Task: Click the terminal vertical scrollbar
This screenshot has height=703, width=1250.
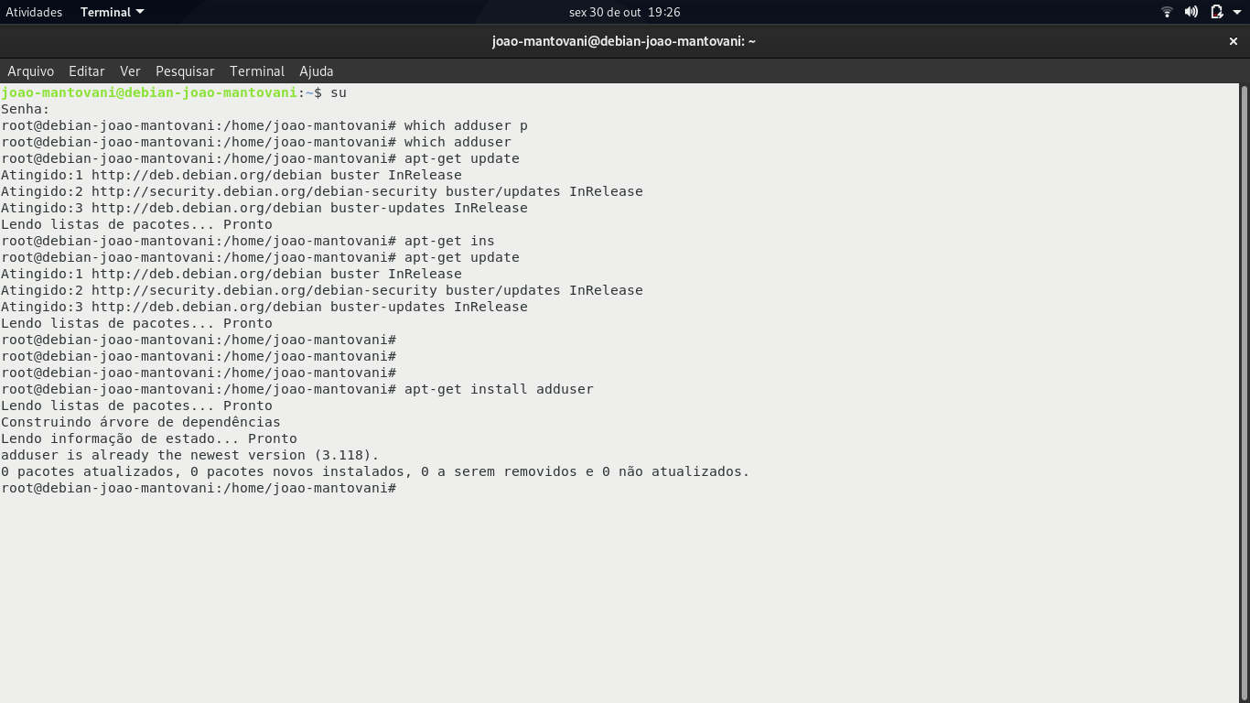Action: coord(1245,394)
